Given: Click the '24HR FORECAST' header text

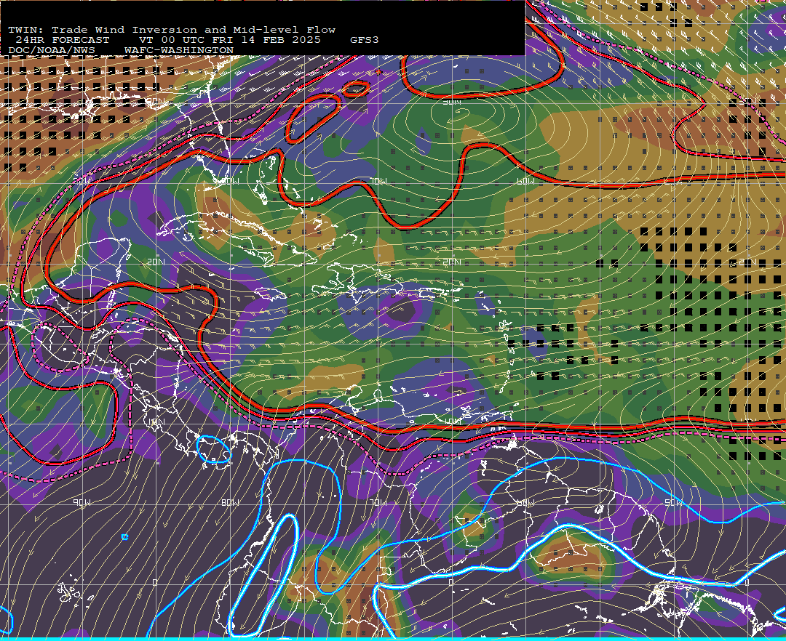Looking at the screenshot, I should point(62,40).
